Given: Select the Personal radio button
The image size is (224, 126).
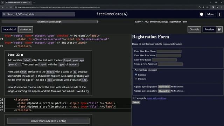Looking at the screenshot, I should click(136, 75).
